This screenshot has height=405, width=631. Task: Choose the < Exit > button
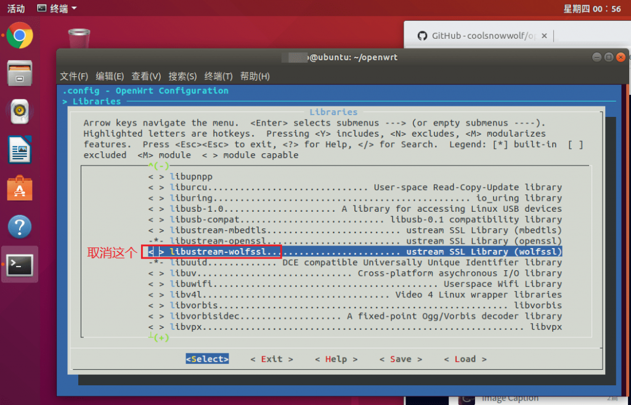pyautogui.click(x=272, y=359)
